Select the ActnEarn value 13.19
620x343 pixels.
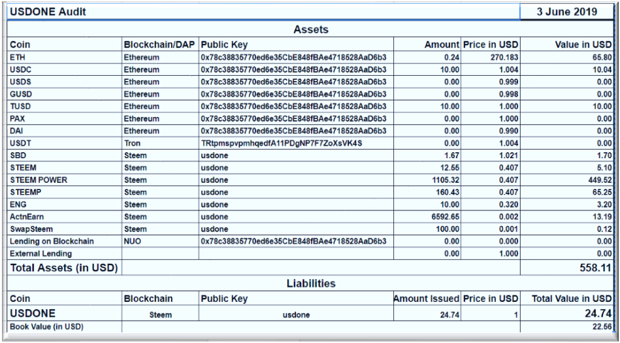pyautogui.click(x=566, y=217)
